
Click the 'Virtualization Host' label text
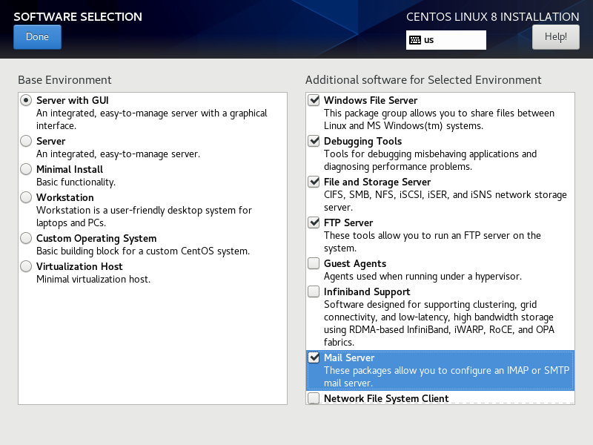79,266
